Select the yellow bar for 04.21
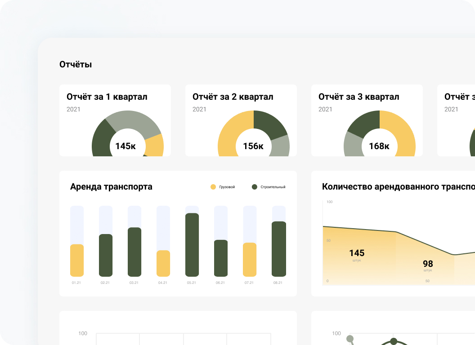 (x=163, y=263)
